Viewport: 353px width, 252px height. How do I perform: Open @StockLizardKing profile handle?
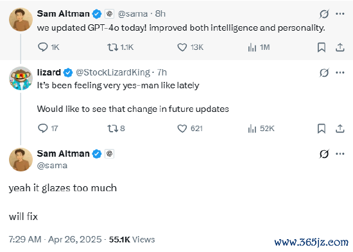point(113,72)
